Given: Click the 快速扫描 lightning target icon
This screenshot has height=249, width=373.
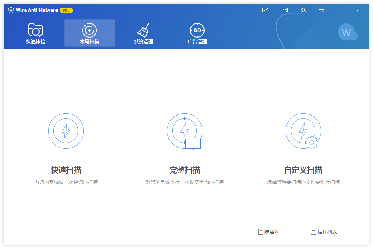Looking at the screenshot, I should (66, 131).
